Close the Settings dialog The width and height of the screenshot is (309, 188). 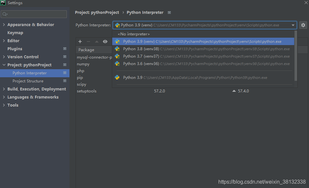click(x=306, y=3)
